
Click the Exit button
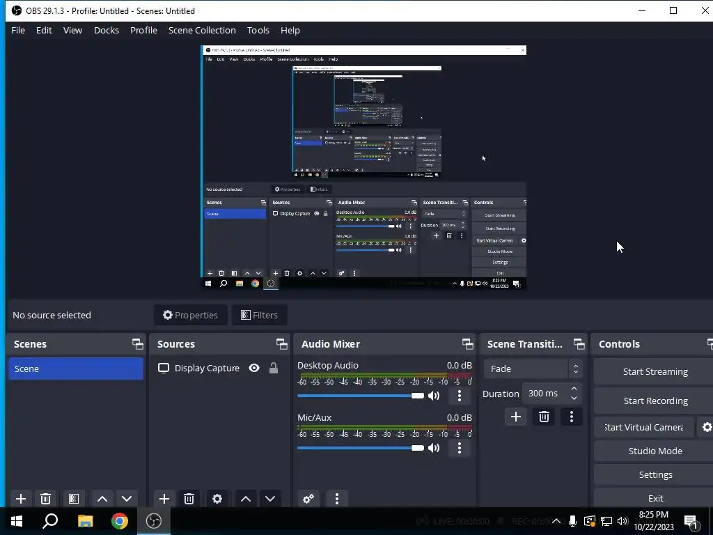655,498
